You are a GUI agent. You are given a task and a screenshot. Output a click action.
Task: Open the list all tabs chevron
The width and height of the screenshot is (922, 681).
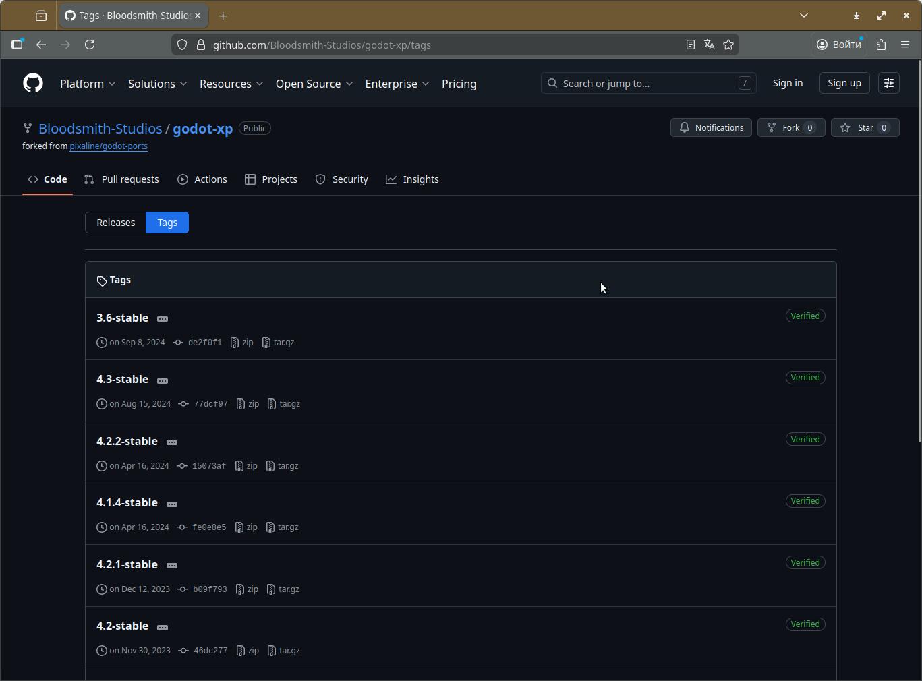pos(804,16)
